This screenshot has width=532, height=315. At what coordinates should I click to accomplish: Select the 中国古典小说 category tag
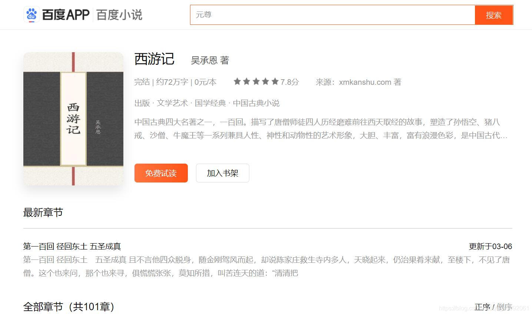[256, 103]
